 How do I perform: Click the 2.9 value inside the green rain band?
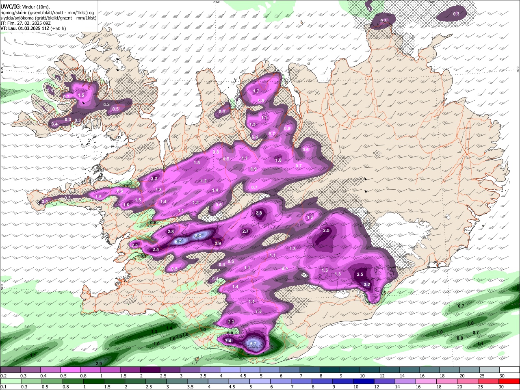click(98, 363)
